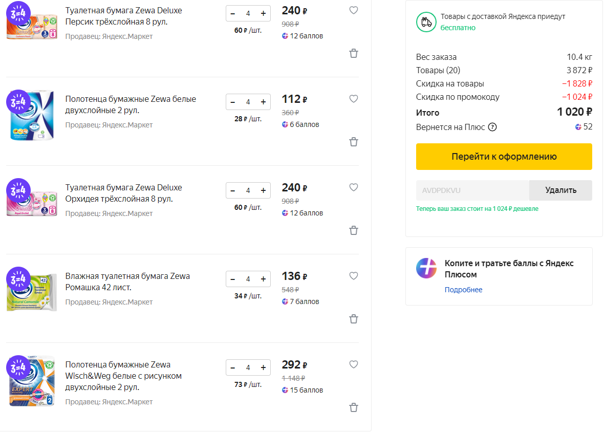The height and width of the screenshot is (433, 605).
Task: Click the AVDPDKVU promo code field
Action: [472, 190]
